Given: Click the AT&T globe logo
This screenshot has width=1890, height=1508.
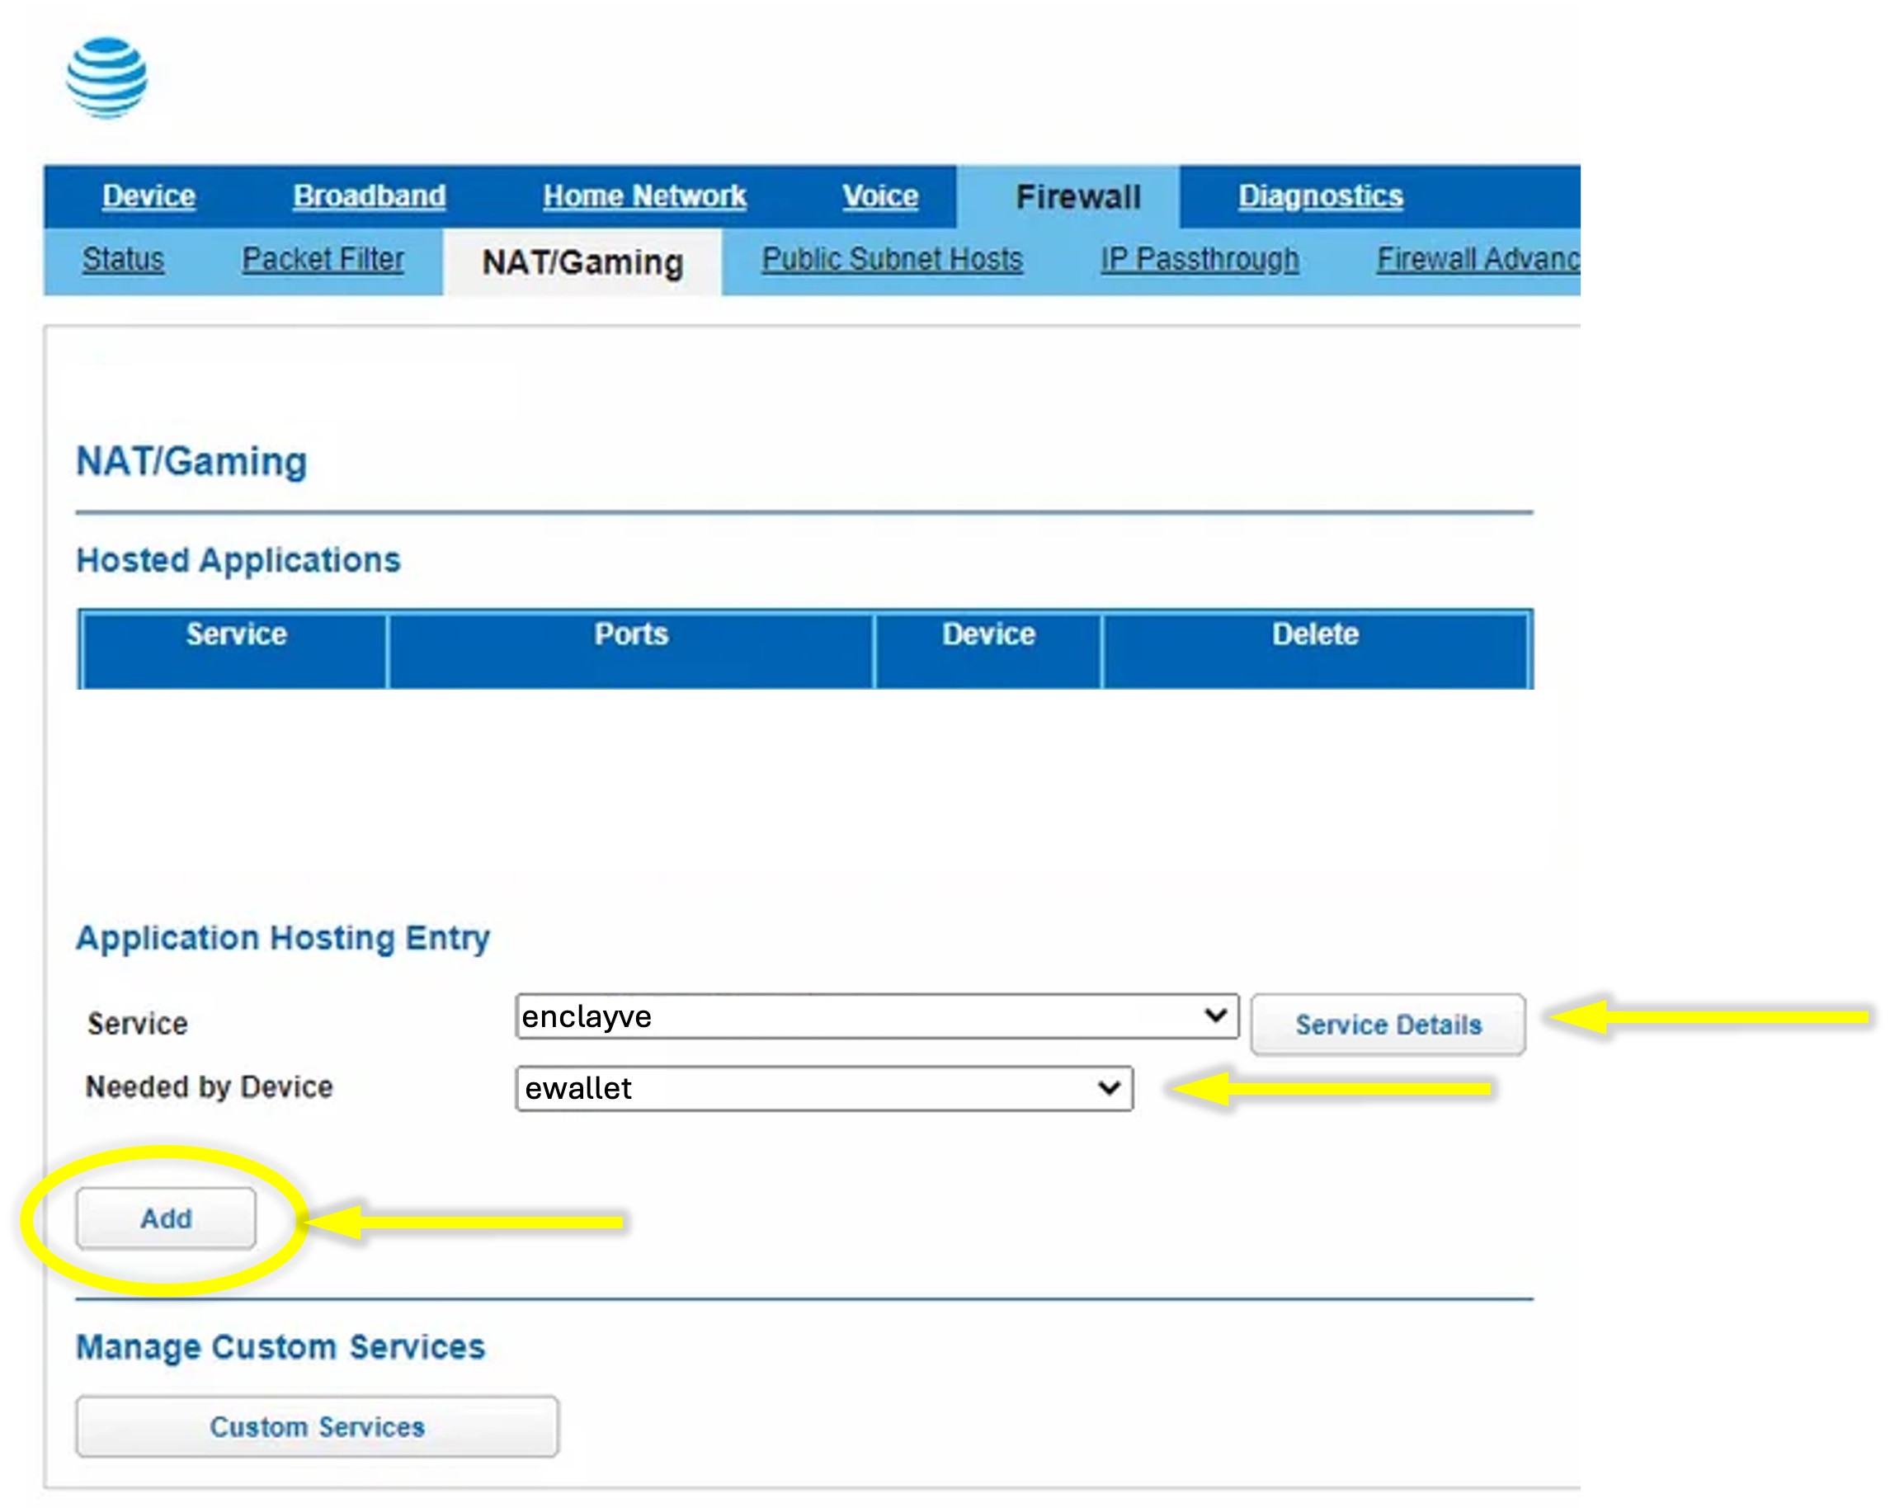Looking at the screenshot, I should coord(106,78).
